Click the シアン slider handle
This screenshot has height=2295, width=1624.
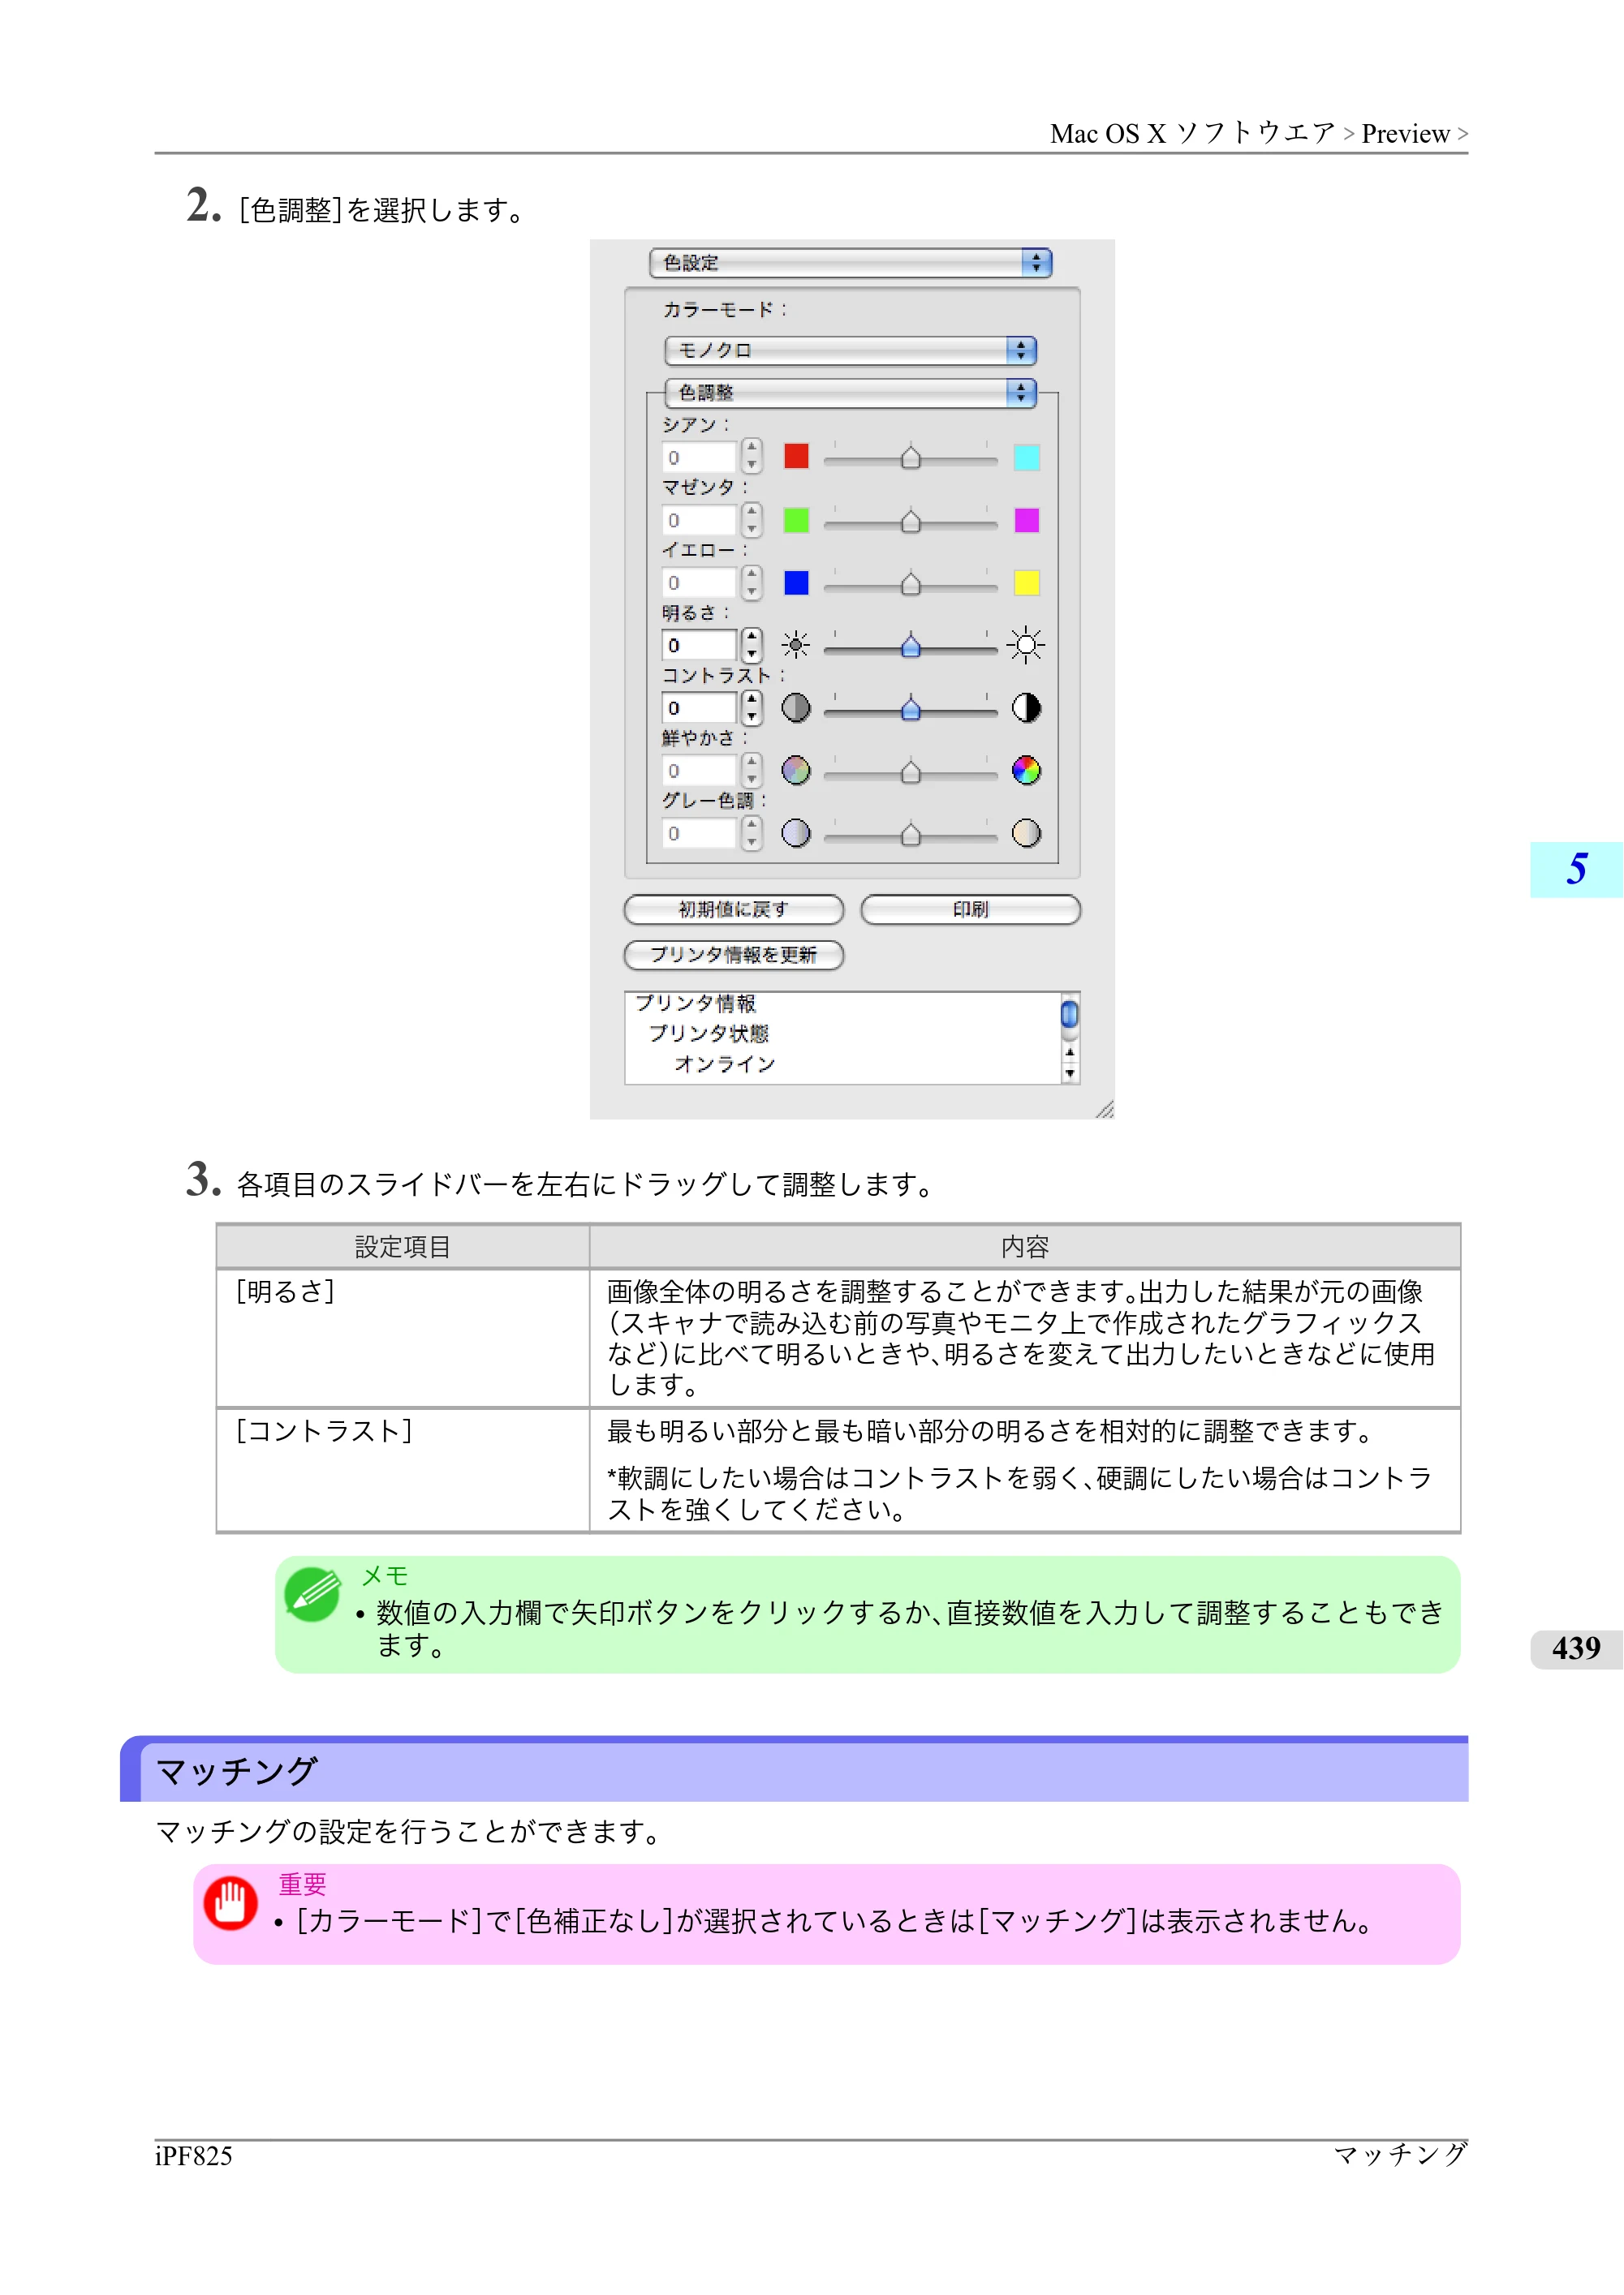[x=910, y=458]
